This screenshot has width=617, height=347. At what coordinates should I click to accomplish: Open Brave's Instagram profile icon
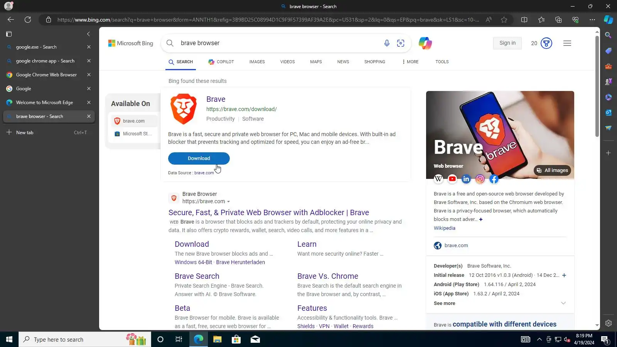[480, 179]
